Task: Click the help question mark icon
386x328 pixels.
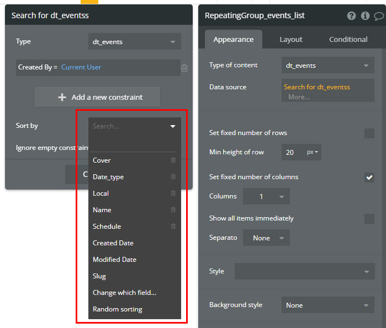Action: (351, 16)
